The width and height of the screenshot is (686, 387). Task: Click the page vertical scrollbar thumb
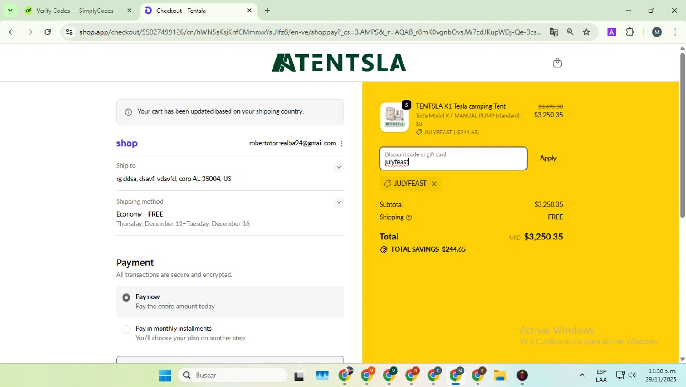(682, 135)
